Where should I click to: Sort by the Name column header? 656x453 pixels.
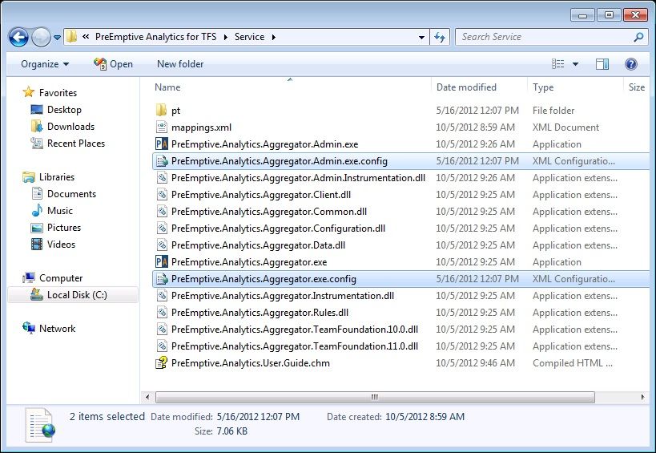click(167, 87)
